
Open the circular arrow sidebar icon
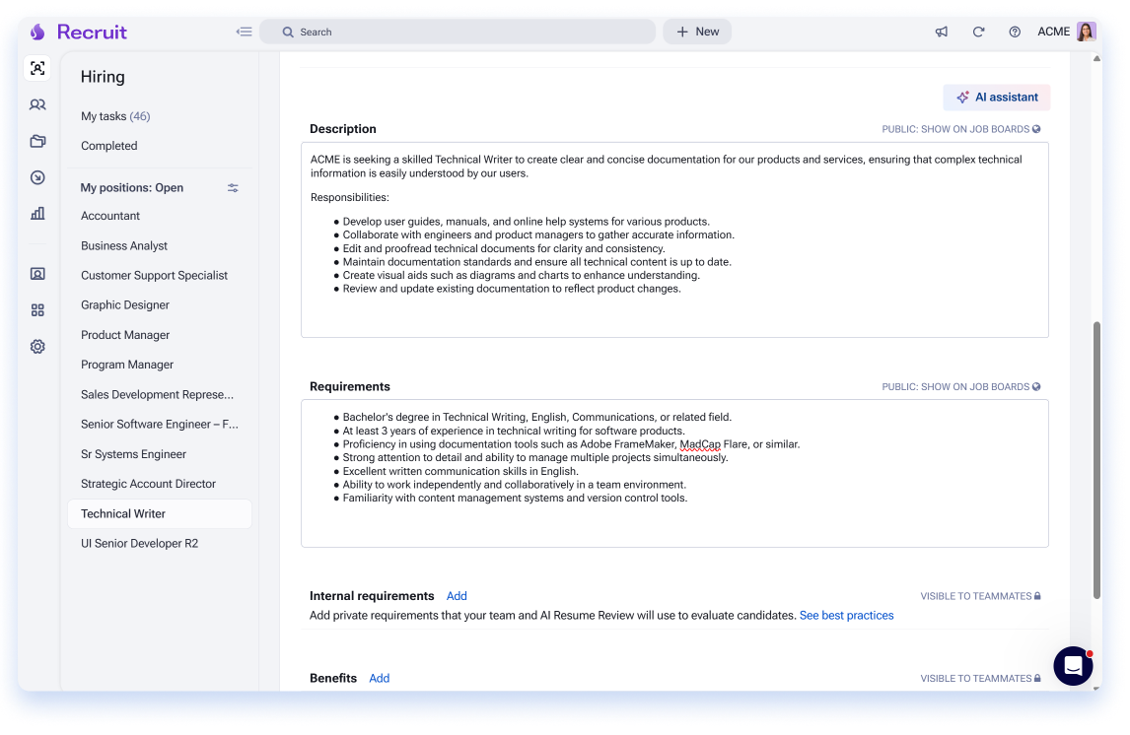(37, 177)
